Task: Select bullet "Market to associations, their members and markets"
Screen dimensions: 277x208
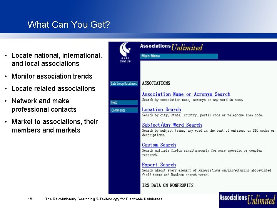Action: [54, 126]
